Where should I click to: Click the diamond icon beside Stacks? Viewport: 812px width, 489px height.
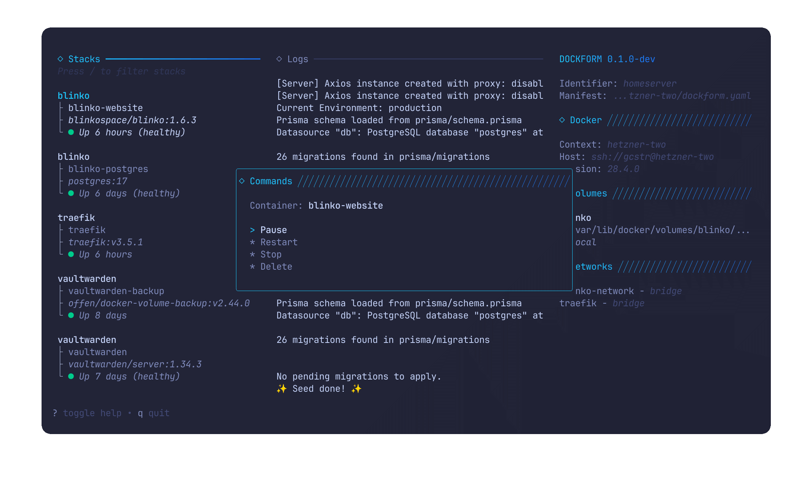[60, 59]
